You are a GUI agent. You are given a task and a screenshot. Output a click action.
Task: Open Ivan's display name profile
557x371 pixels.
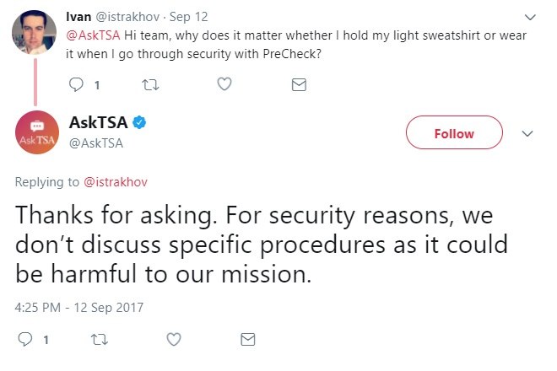[x=78, y=17]
